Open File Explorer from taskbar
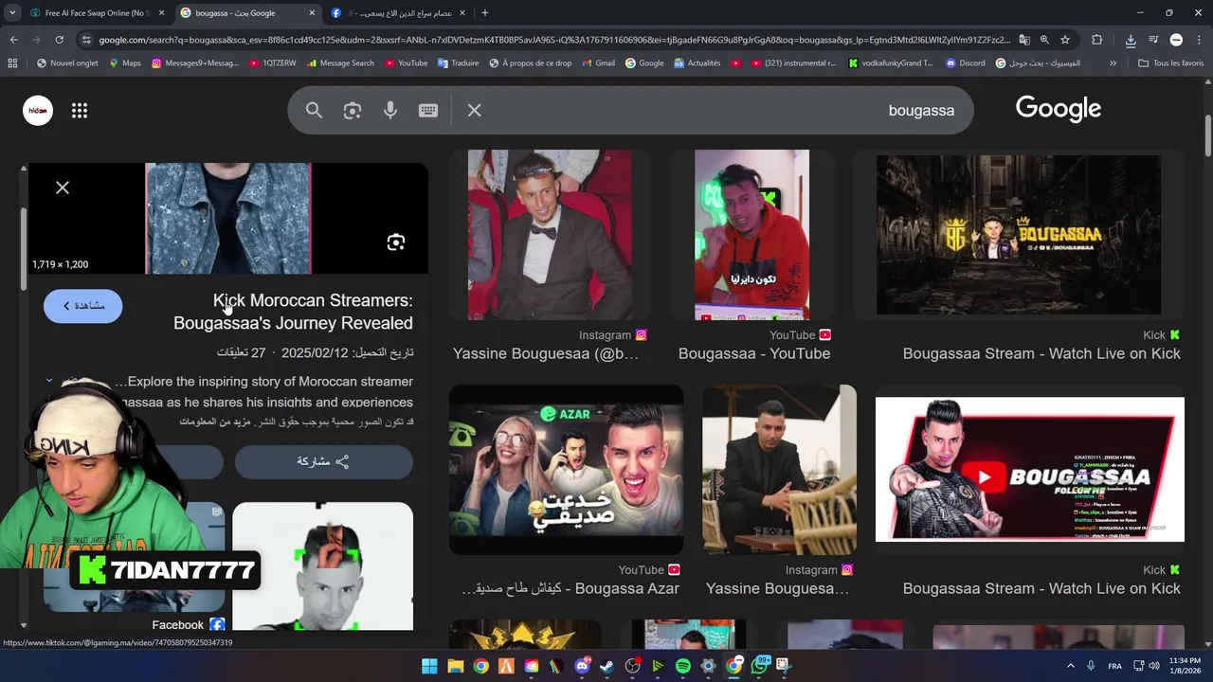 pyautogui.click(x=455, y=666)
